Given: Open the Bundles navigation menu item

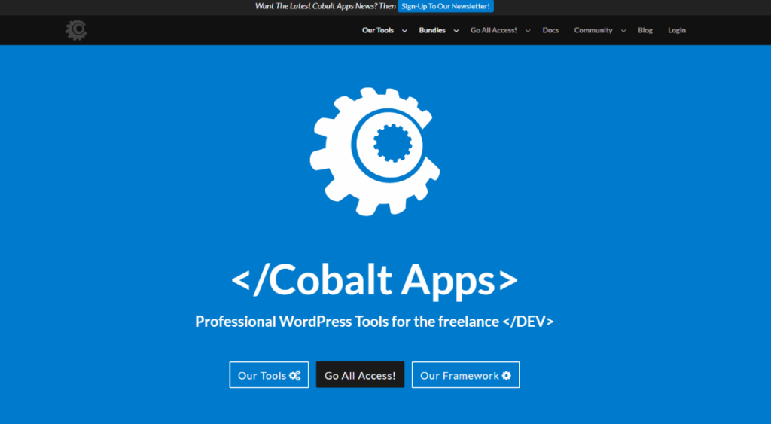Looking at the screenshot, I should [432, 30].
